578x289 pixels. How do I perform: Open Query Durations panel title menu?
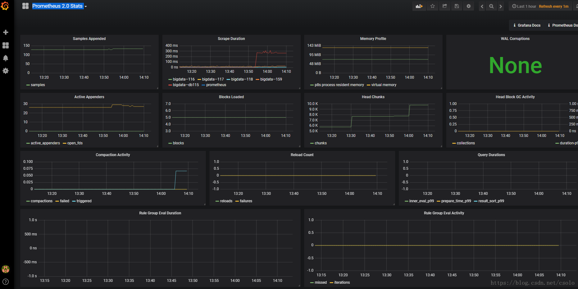point(491,155)
